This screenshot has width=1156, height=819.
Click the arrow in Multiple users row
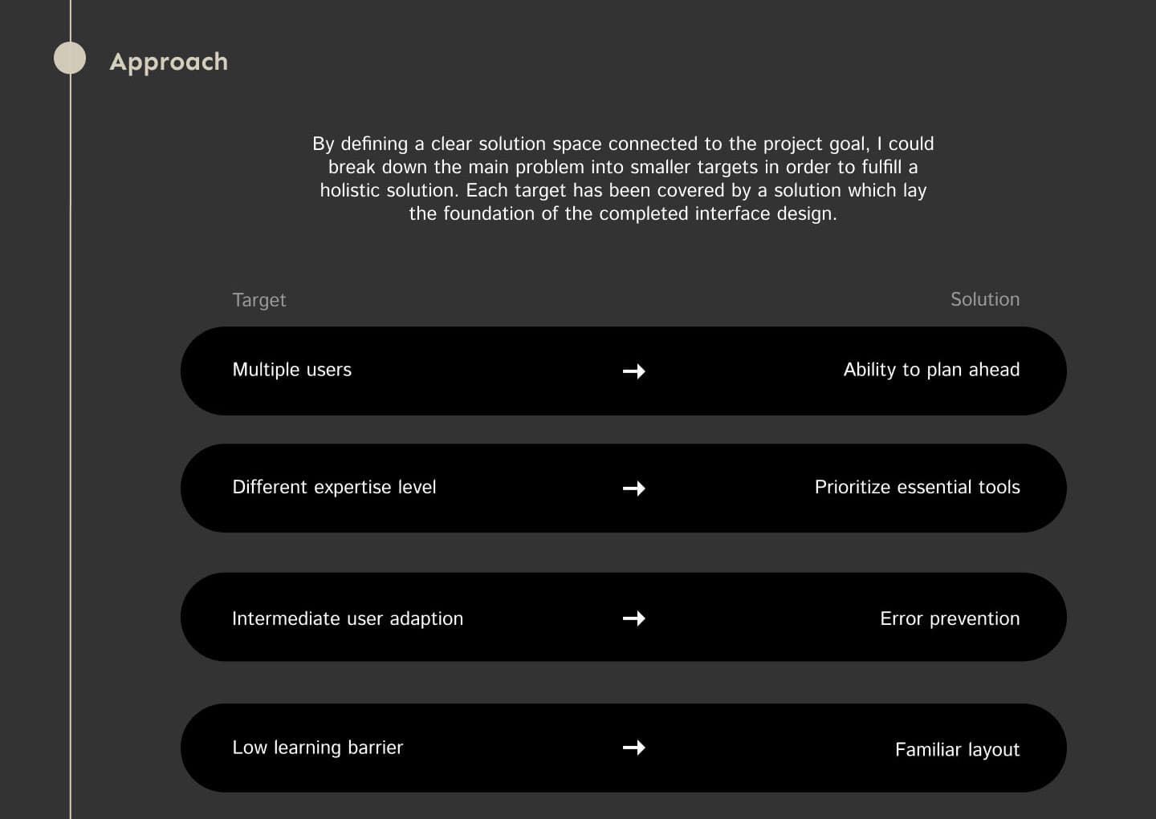(x=634, y=371)
